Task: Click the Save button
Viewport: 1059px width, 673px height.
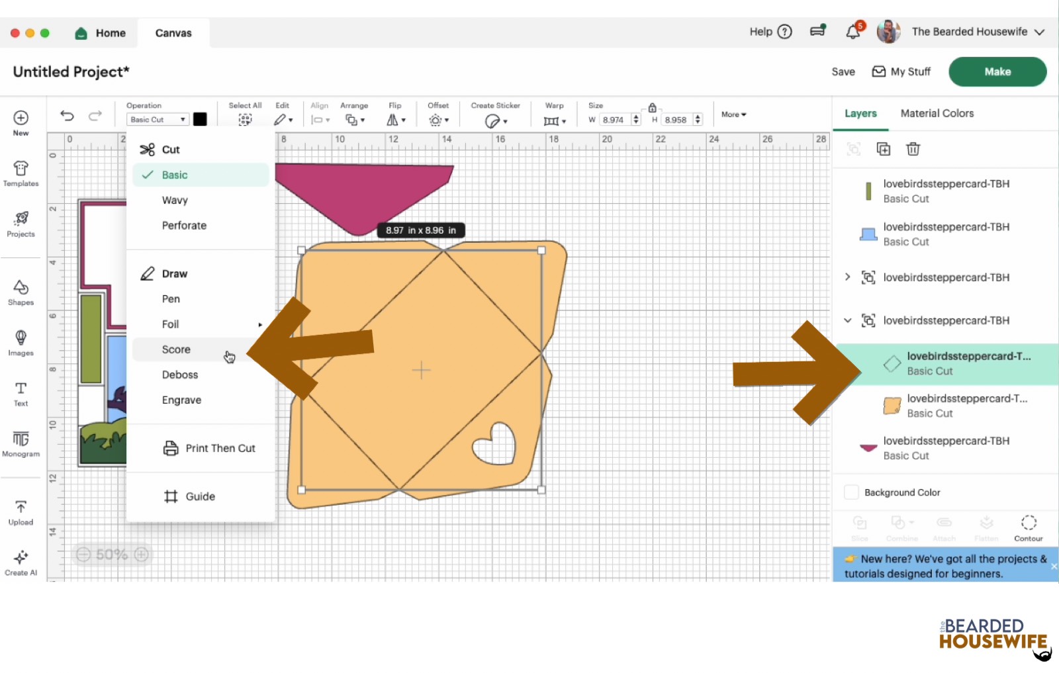Action: click(843, 71)
